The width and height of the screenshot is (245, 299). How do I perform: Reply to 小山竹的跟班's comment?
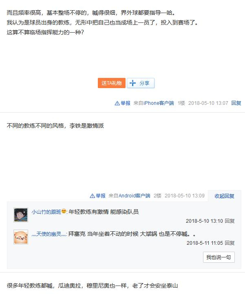pyautogui.click(x=230, y=221)
